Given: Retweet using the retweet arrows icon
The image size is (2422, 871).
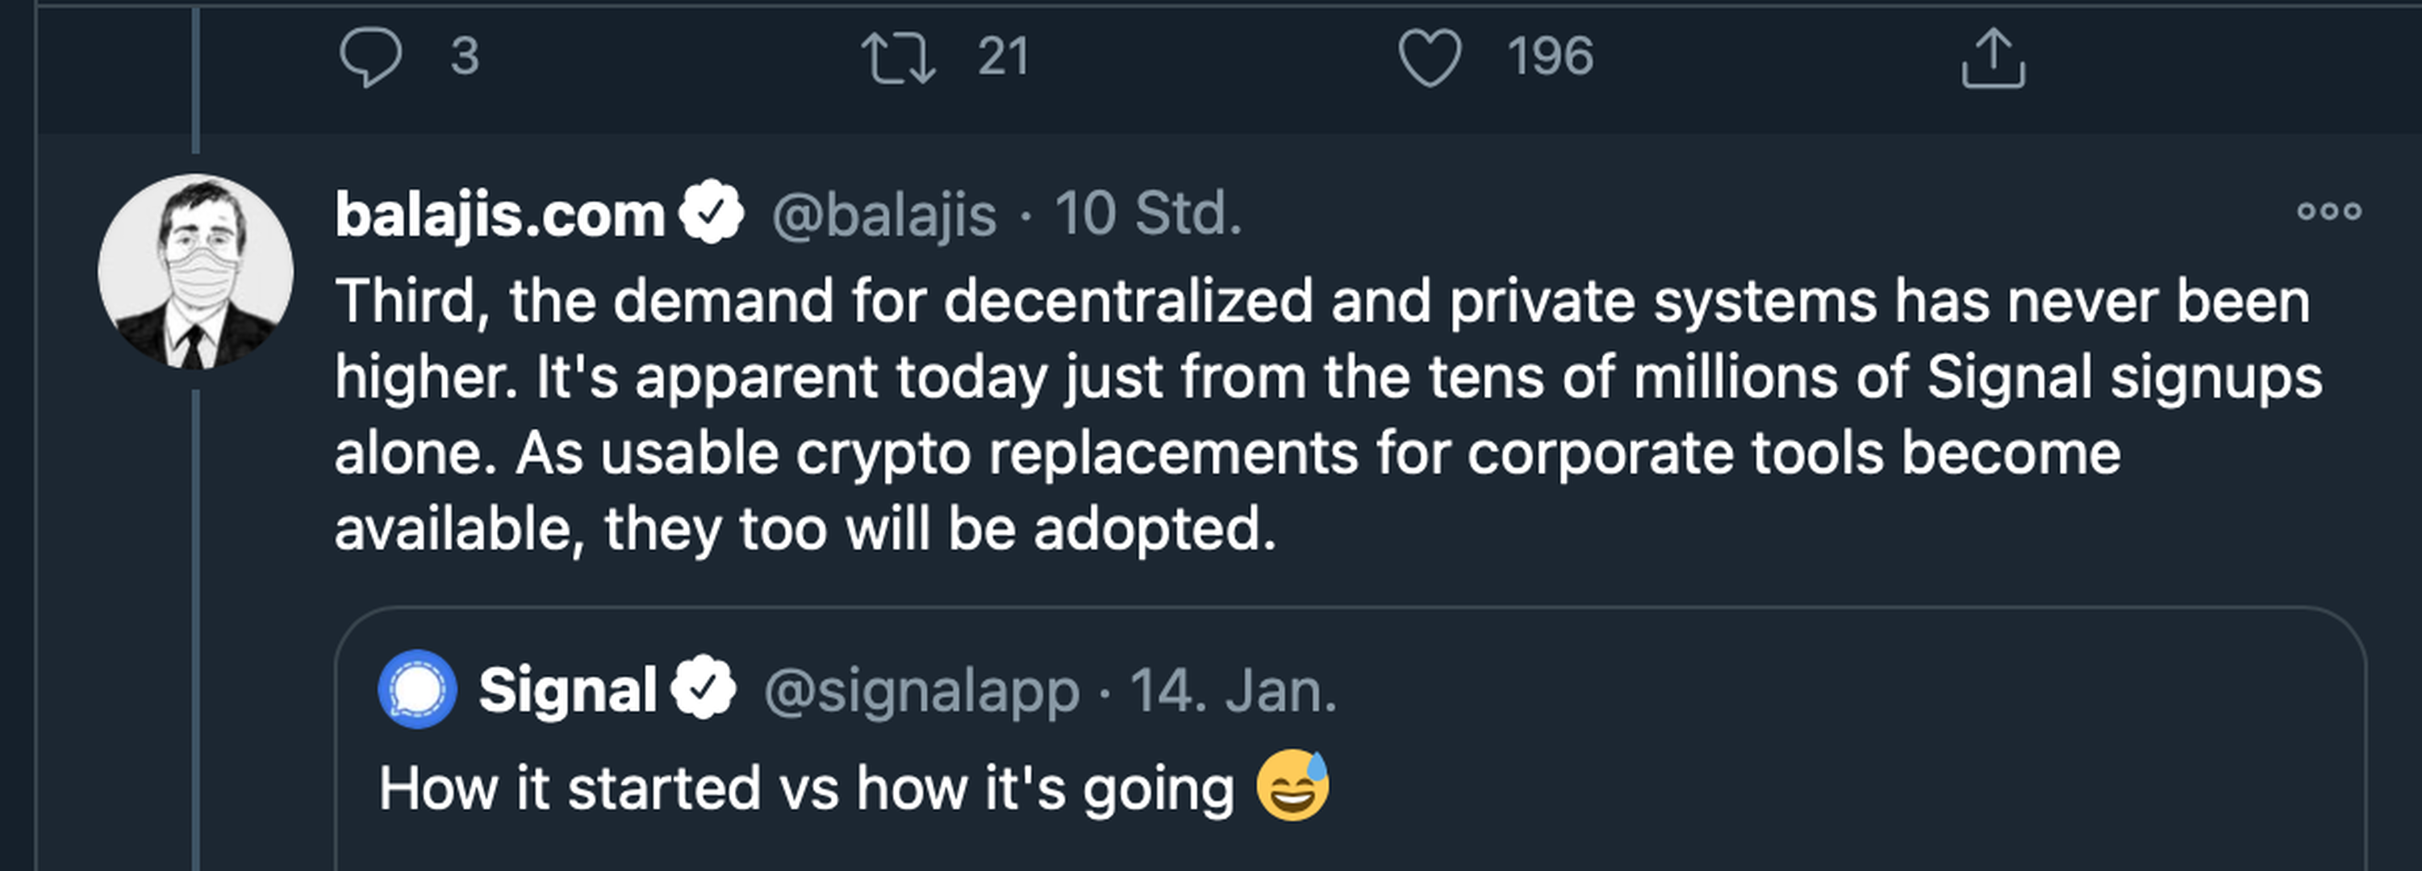Looking at the screenshot, I should [x=898, y=56].
